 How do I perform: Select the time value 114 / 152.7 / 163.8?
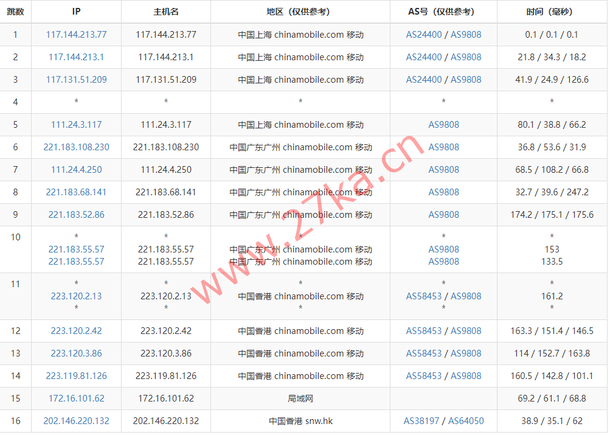click(552, 353)
